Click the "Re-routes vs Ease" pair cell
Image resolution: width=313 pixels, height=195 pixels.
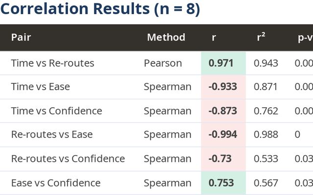click(52, 135)
